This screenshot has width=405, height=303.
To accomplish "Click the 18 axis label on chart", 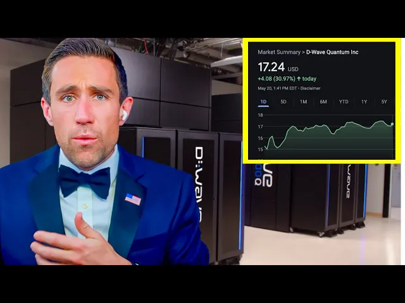I will tap(260, 115).
